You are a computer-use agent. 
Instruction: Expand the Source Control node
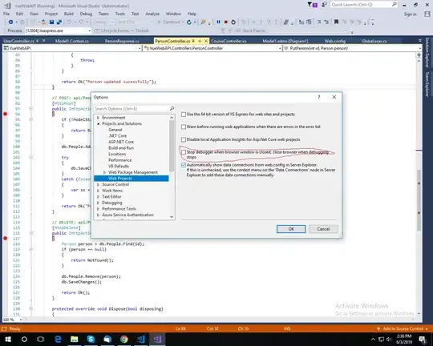[x=99, y=184]
